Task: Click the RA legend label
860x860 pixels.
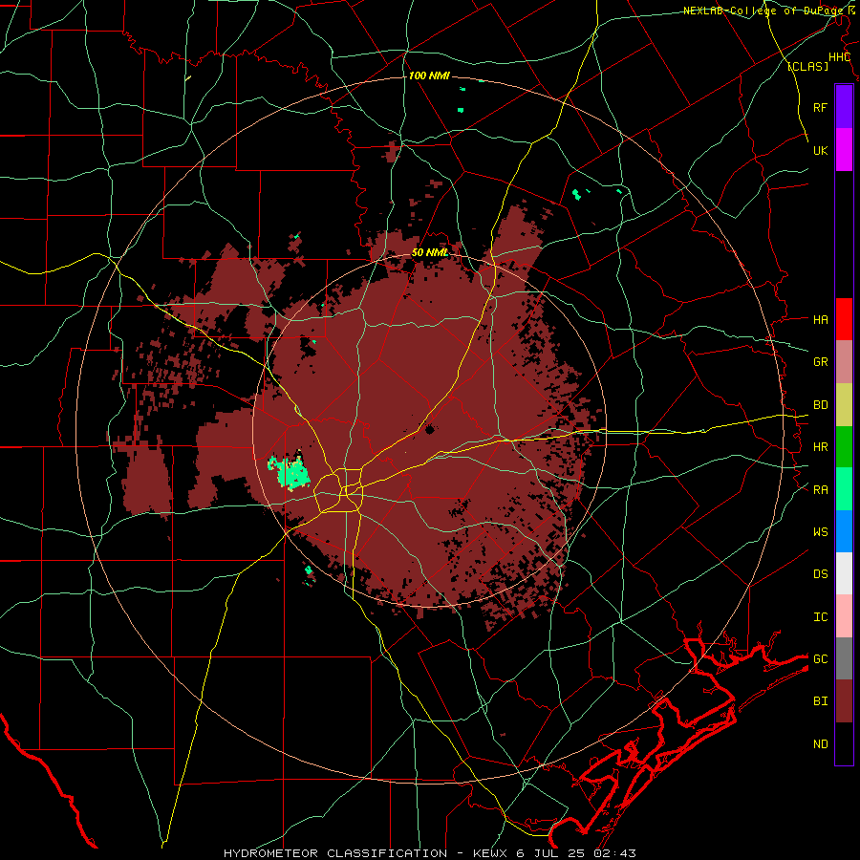Action: [820, 490]
